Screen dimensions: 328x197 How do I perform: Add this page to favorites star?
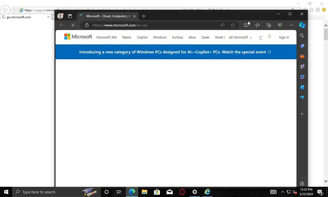click(x=233, y=25)
